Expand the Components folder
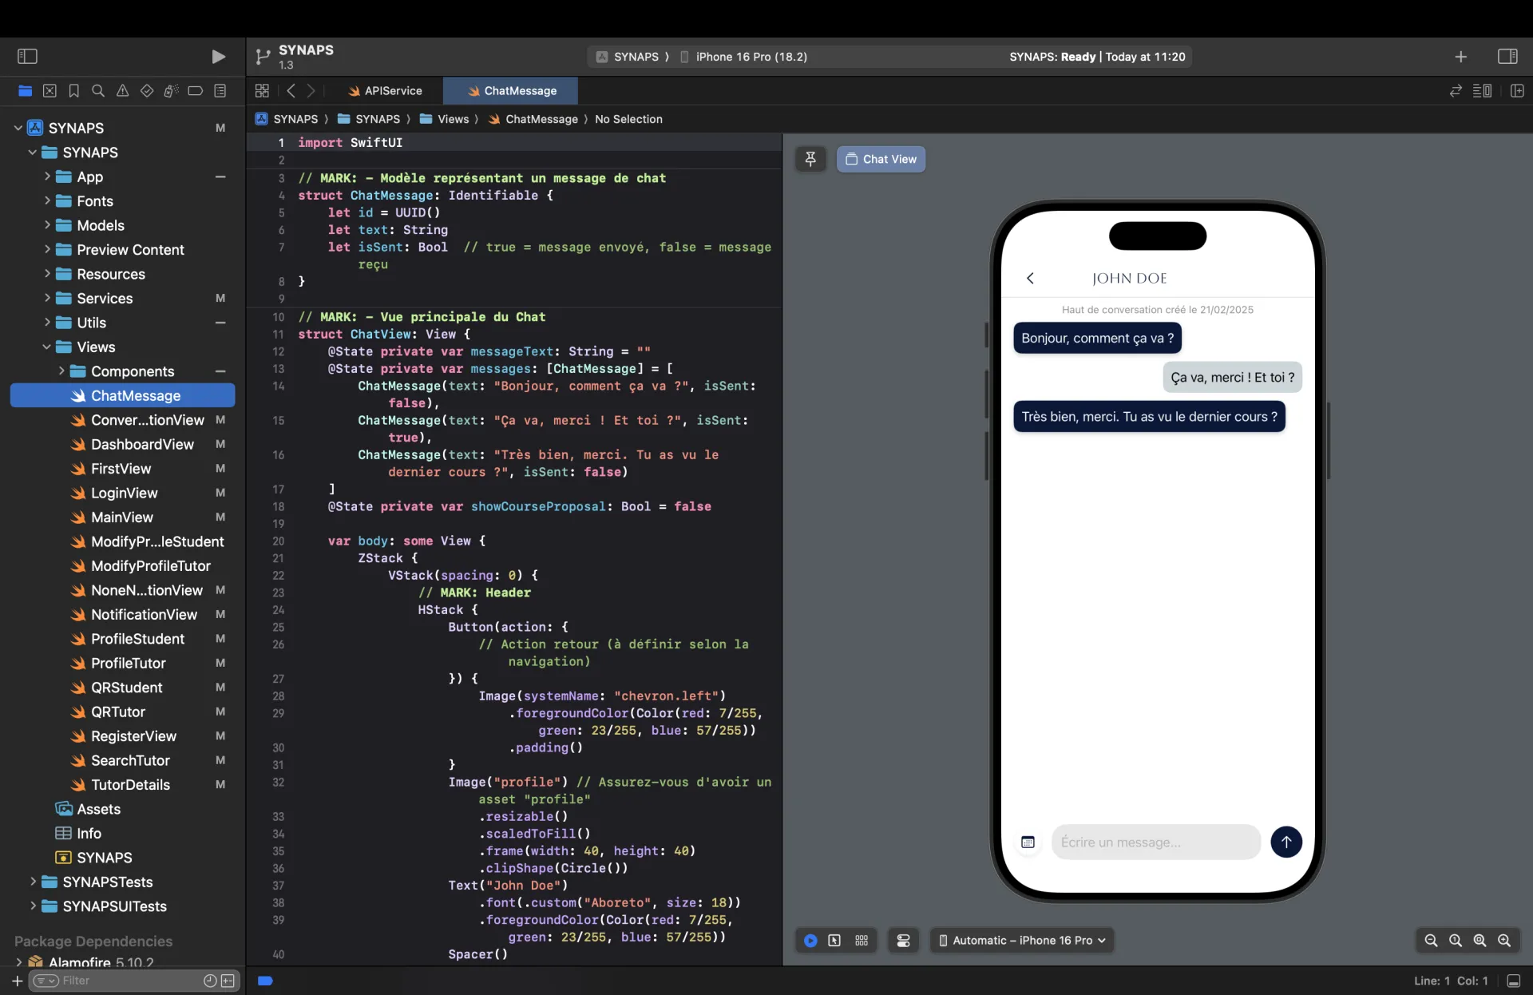1533x995 pixels. [x=61, y=371]
